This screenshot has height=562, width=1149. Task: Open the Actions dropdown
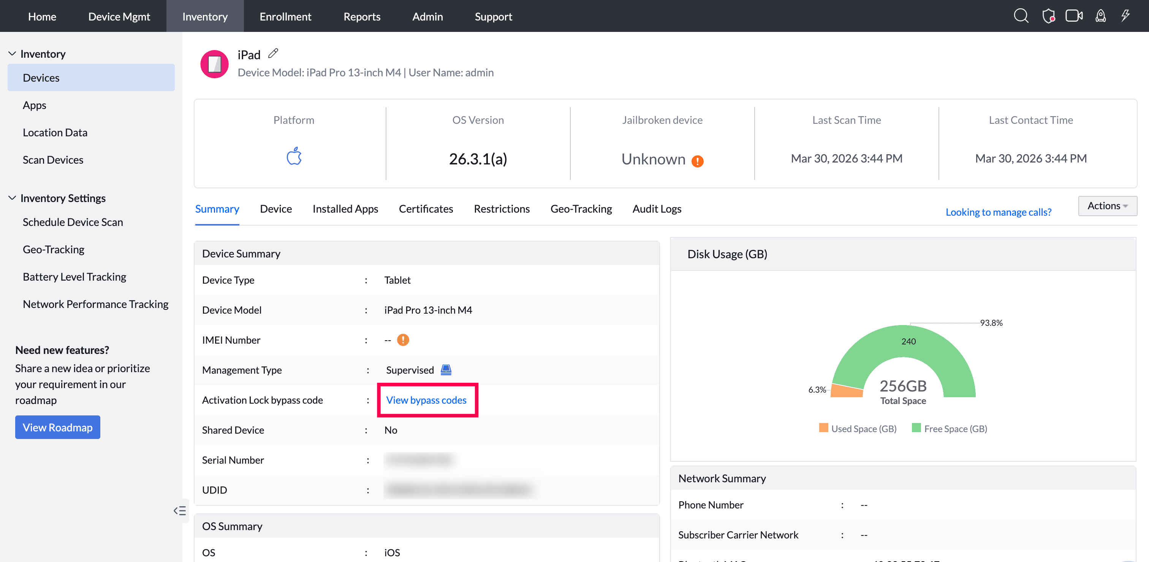pyautogui.click(x=1107, y=206)
